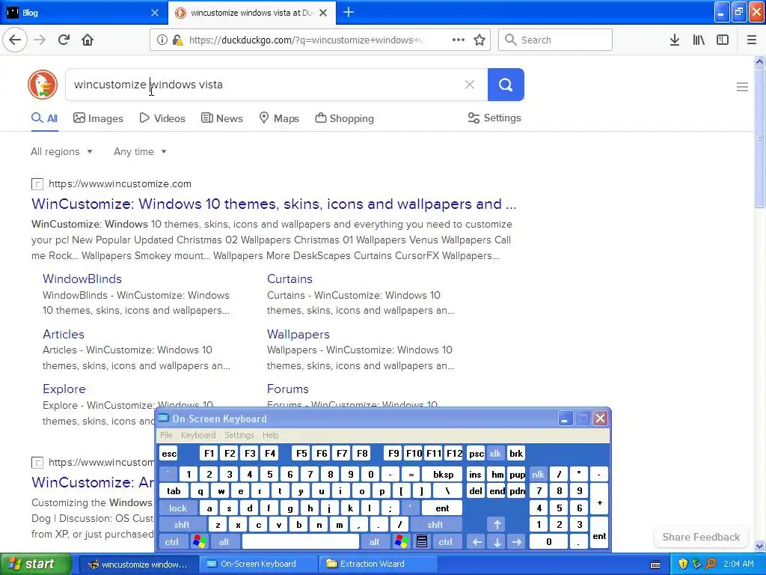Toggle the right shft key on On-Screen Keyboard
This screenshot has height=575, width=766.
(435, 525)
